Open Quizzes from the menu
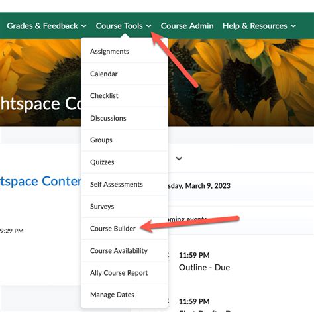Image resolution: width=314 pixels, height=312 pixels. click(125, 162)
